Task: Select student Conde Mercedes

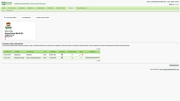Action: [x=21, y=17]
